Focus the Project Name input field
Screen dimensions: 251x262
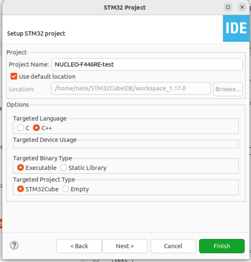147,65
